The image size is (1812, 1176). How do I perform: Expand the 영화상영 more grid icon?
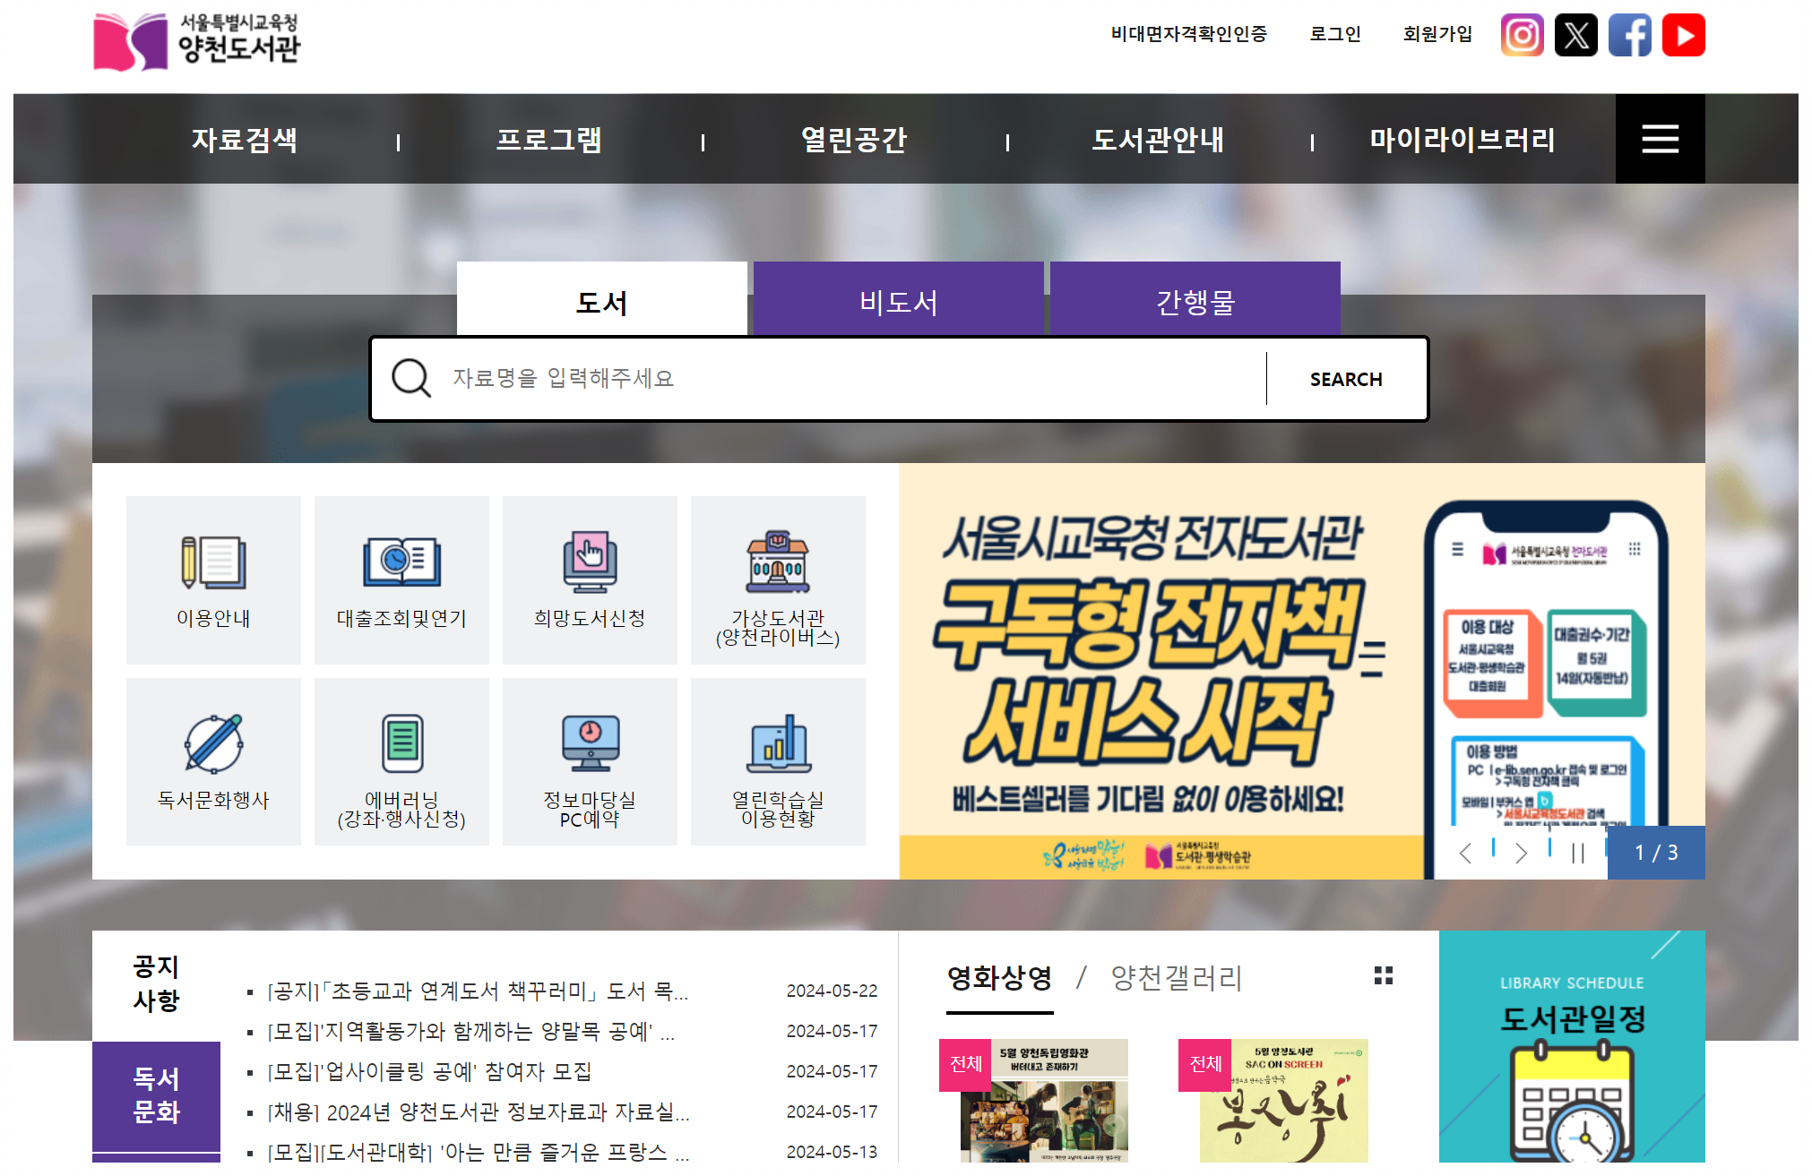(x=1383, y=975)
